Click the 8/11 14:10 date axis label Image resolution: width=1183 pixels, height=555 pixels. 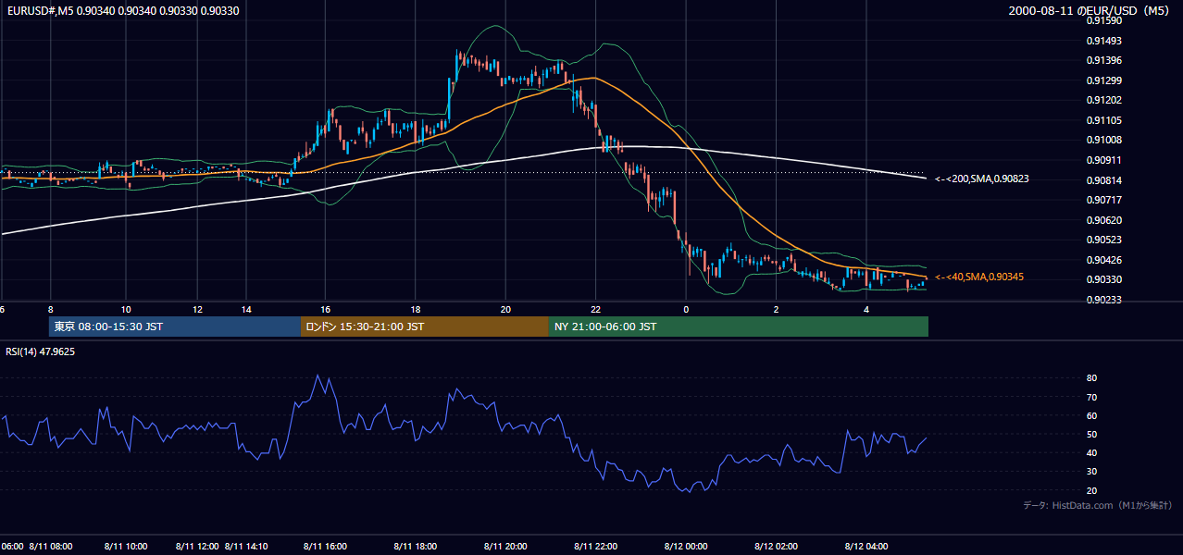[247, 546]
